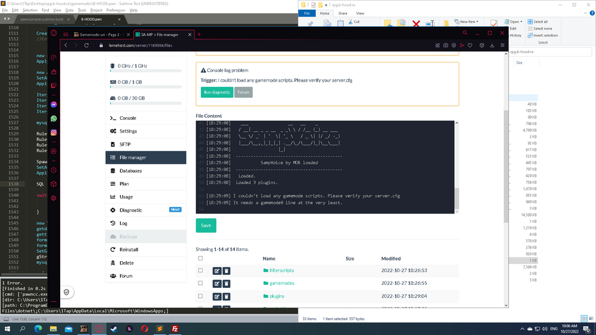This screenshot has height=335, width=596.
Task: Take a snapshot with the camera icon
Action: [445, 45]
